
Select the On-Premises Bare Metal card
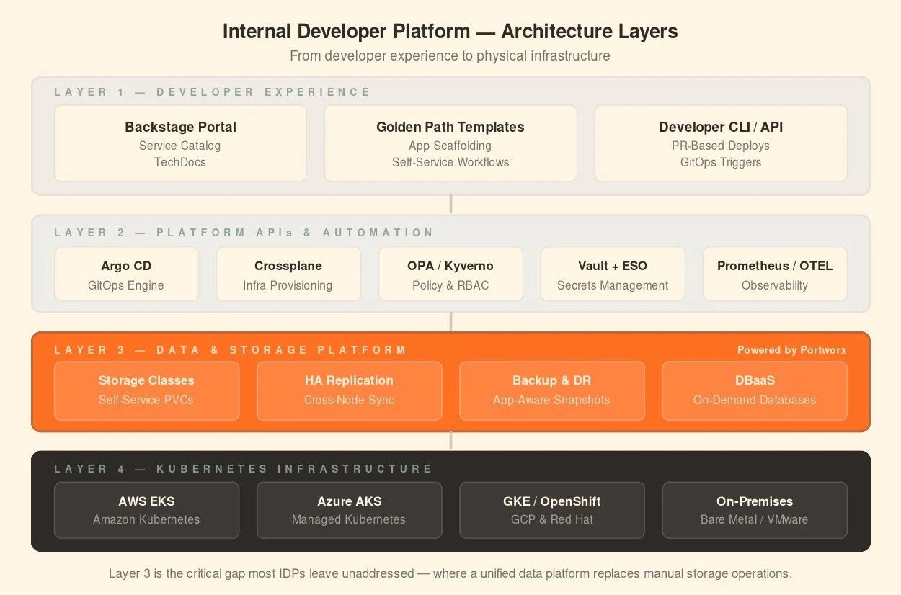click(755, 510)
